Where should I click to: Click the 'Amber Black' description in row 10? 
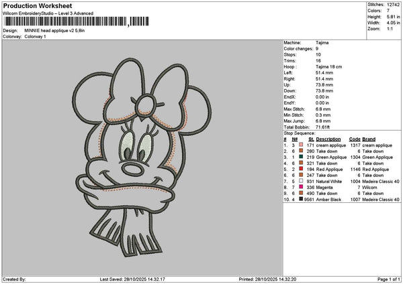point(328,200)
